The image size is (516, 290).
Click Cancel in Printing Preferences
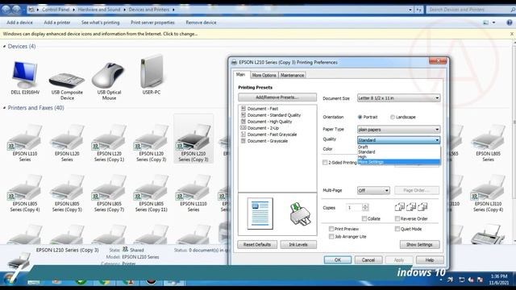click(368, 259)
